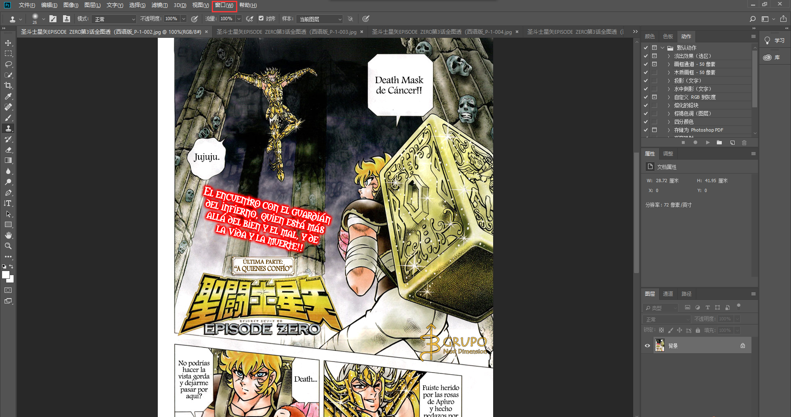The width and height of the screenshot is (791, 417).
Task: Open the Brush Settings panel icon
Action: click(53, 19)
